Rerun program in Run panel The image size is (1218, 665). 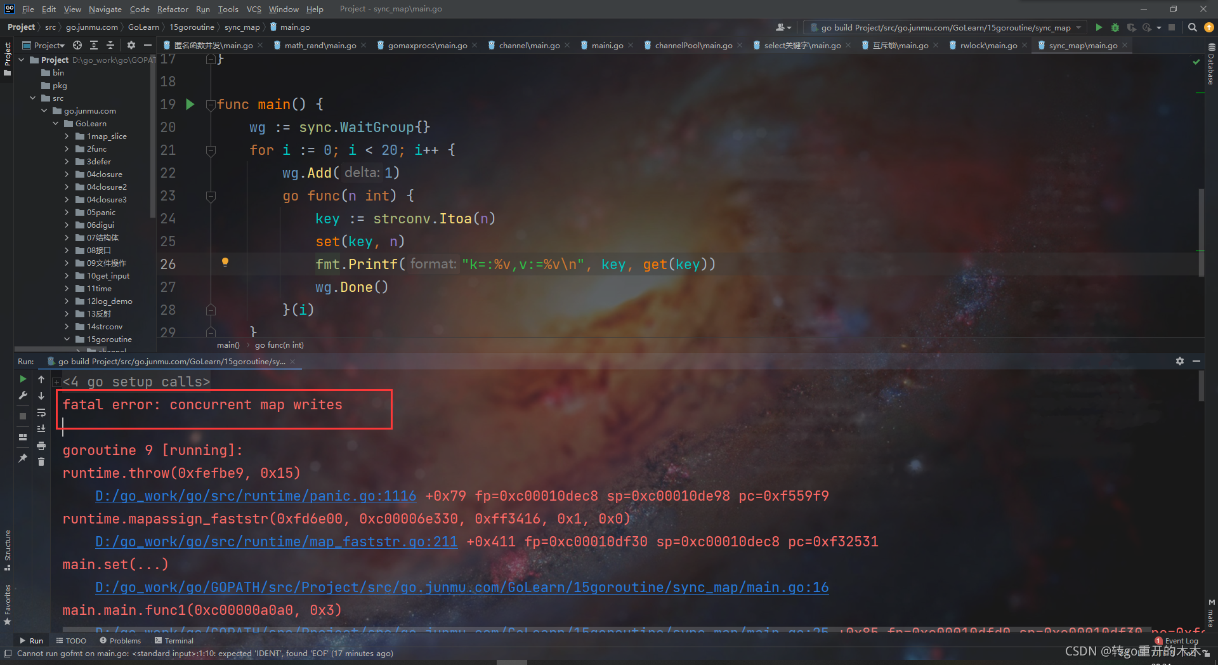click(23, 379)
